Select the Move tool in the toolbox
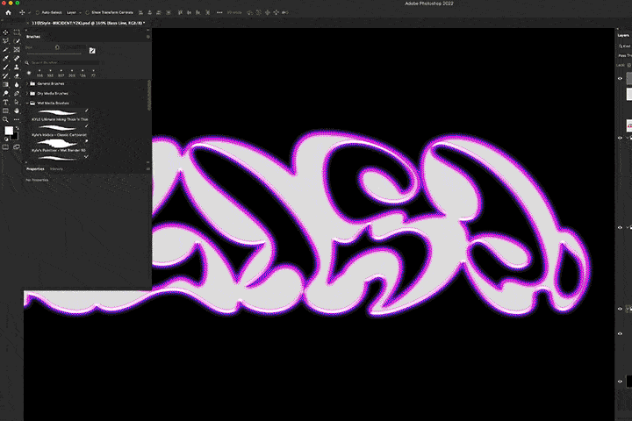Image resolution: width=632 pixels, height=421 pixels. 5,32
